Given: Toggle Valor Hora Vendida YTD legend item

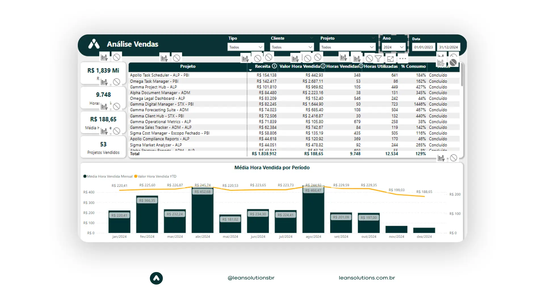Looking at the screenshot, I should click(x=156, y=176).
